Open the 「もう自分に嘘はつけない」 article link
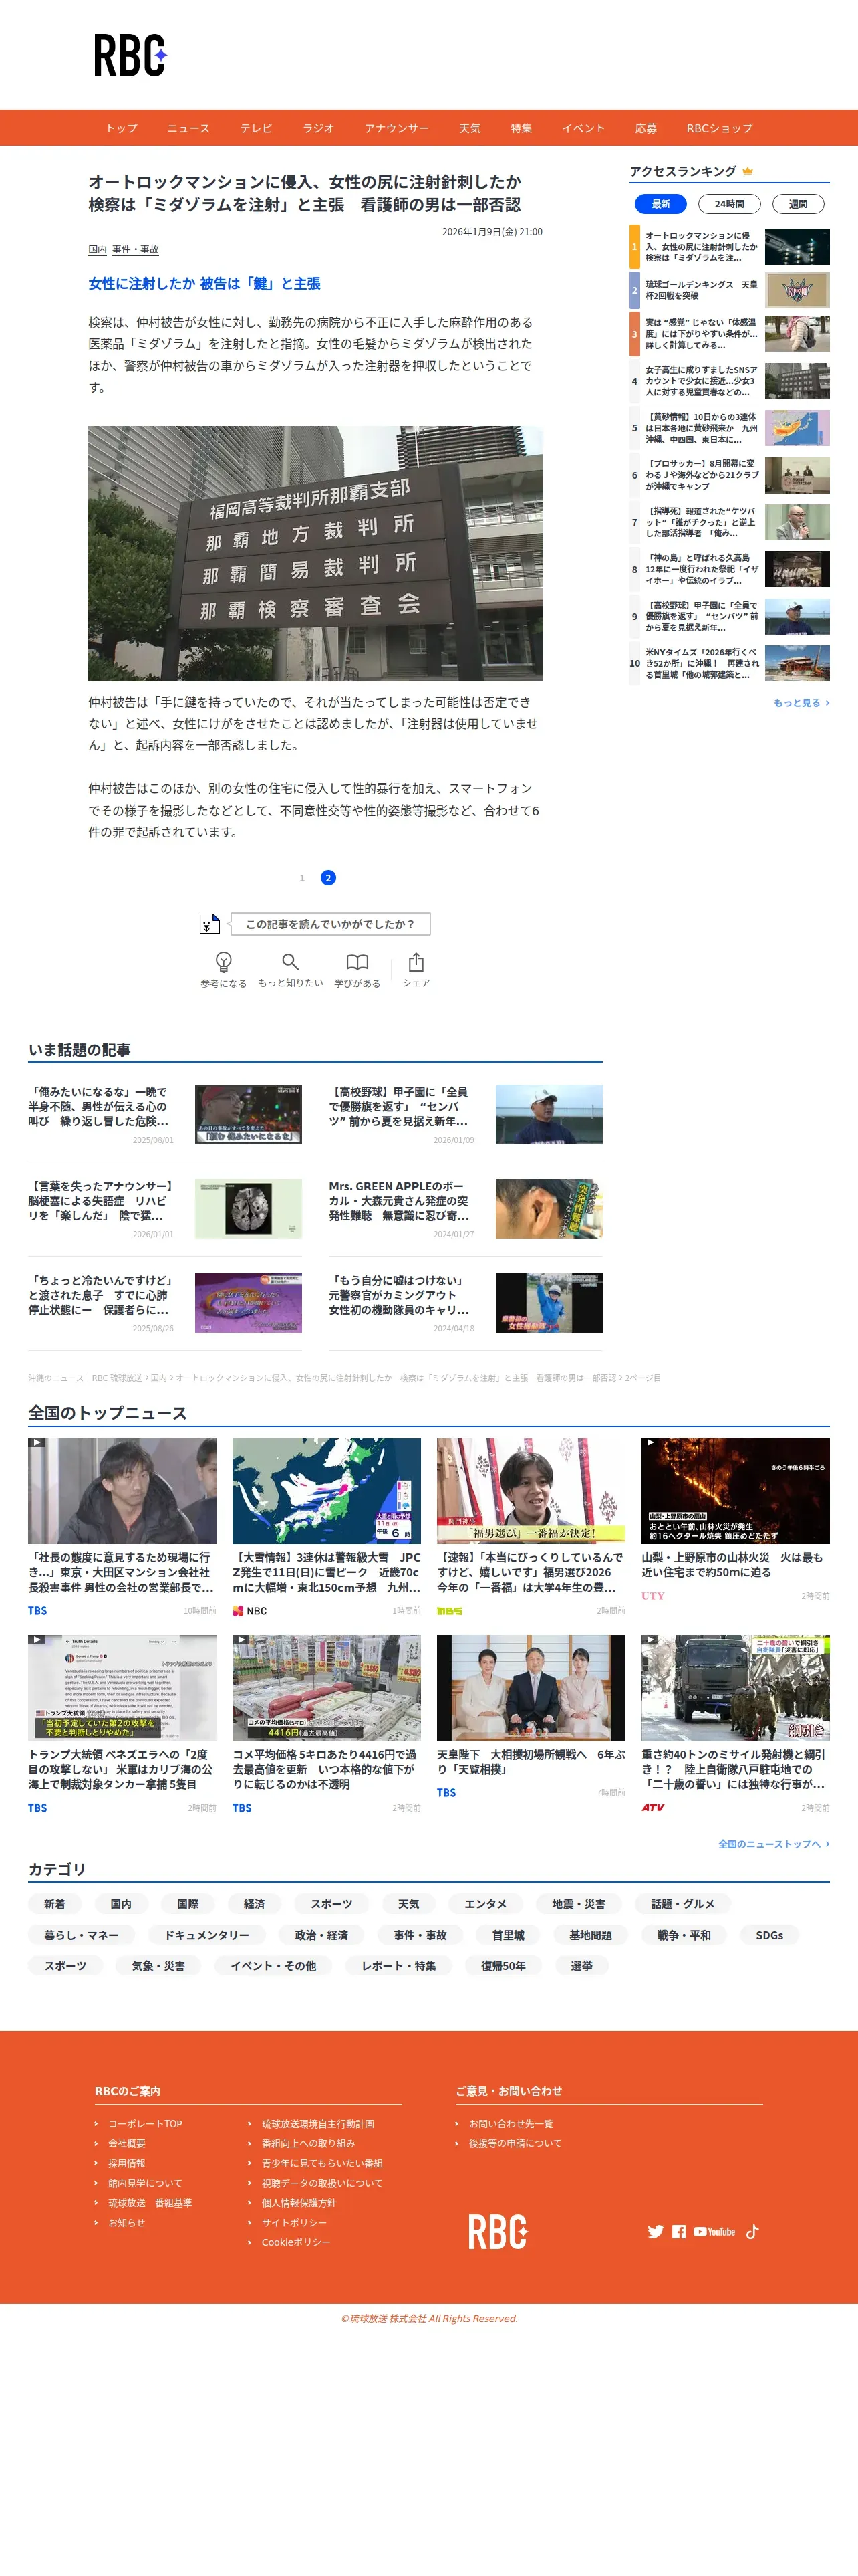 click(400, 1295)
